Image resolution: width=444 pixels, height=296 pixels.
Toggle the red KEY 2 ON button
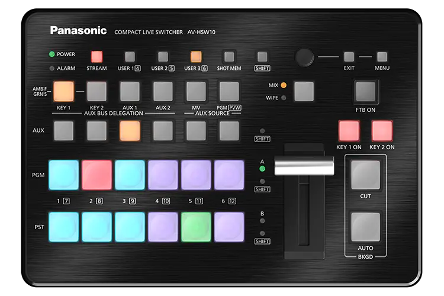click(x=382, y=131)
